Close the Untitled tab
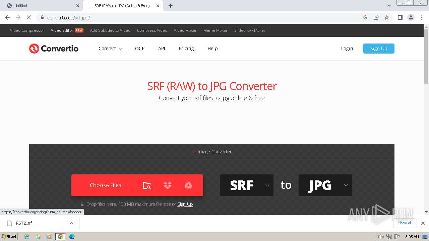Image resolution: width=429 pixels, height=241 pixels. [x=78, y=6]
